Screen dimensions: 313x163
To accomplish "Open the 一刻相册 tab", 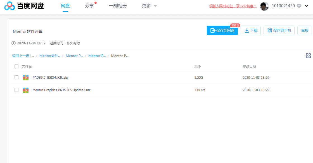I will coord(118,6).
